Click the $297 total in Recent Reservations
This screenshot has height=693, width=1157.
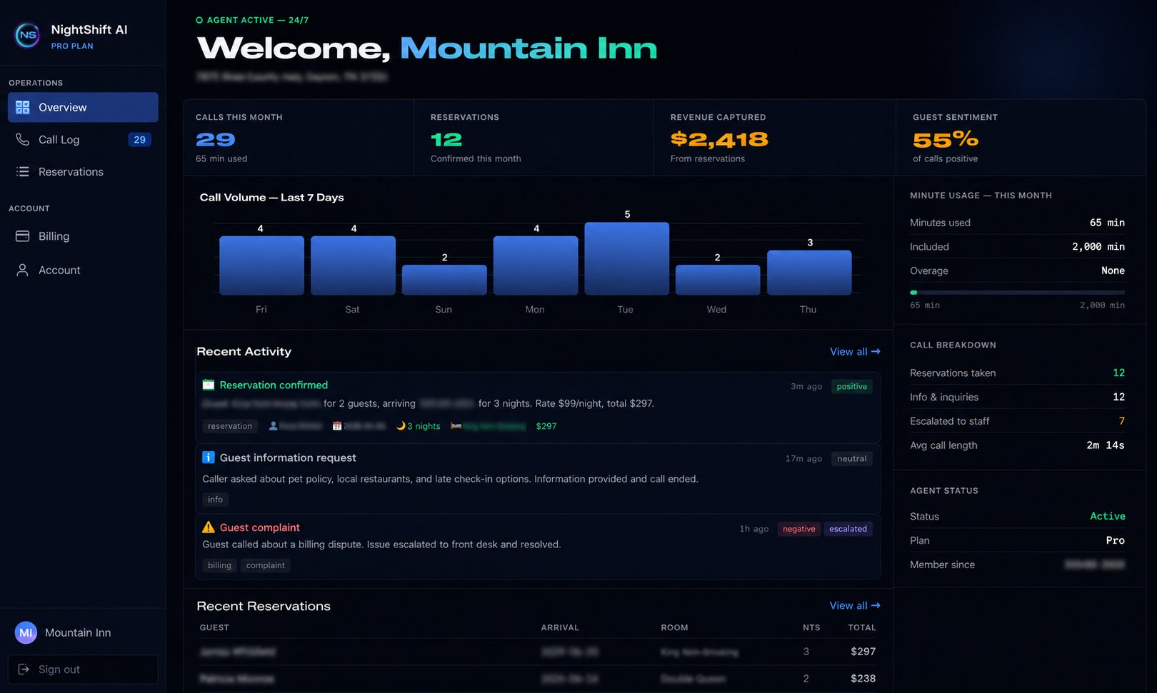(x=863, y=651)
